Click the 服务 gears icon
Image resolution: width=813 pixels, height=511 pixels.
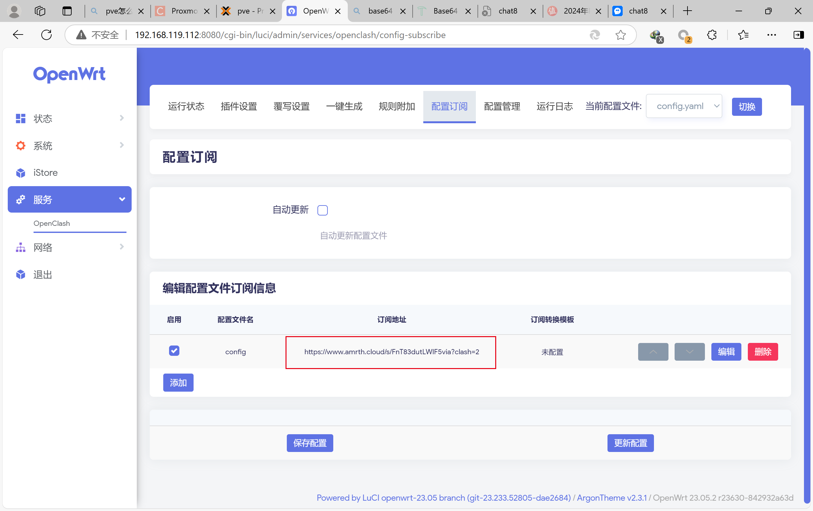pyautogui.click(x=21, y=200)
